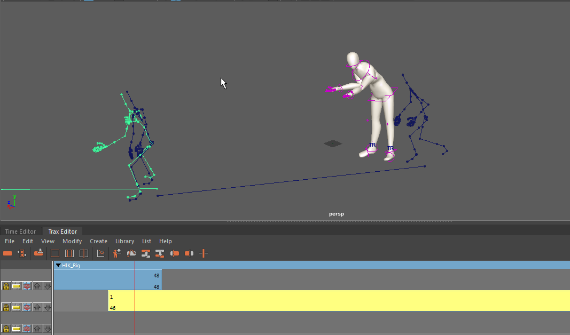Open the Modify menu
The image size is (570, 335).
(x=72, y=241)
